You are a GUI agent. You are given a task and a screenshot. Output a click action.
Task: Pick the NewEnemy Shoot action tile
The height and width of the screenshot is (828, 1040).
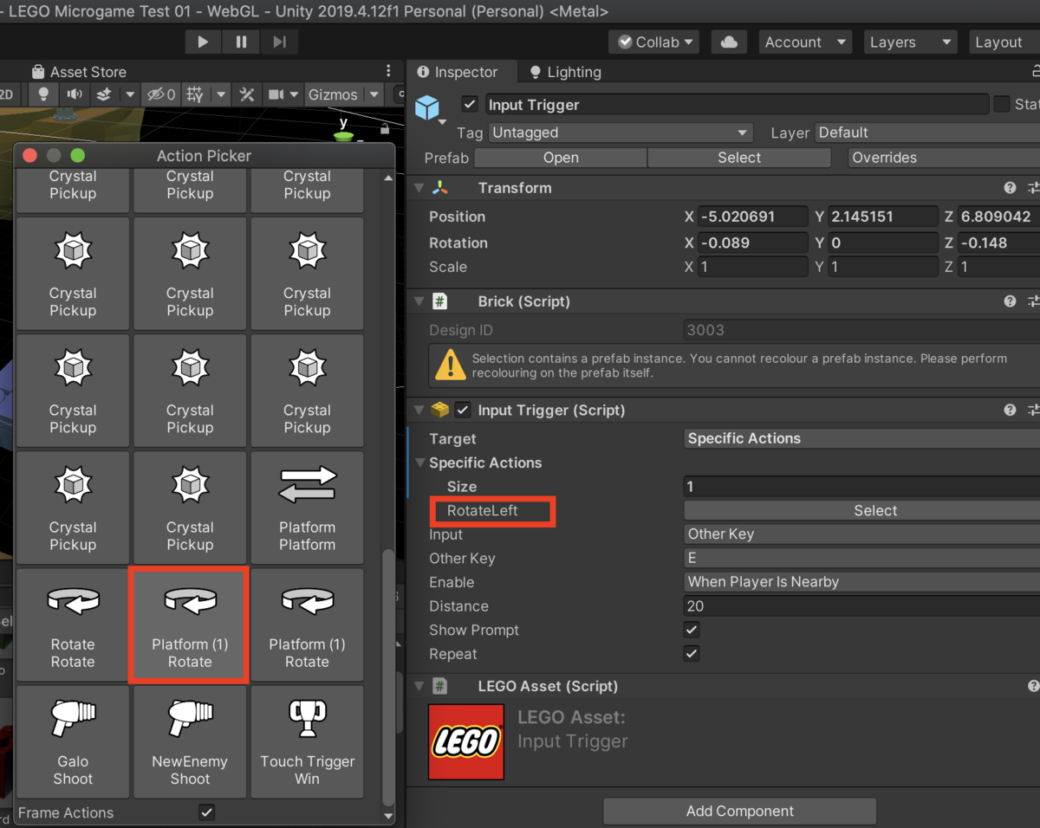190,741
